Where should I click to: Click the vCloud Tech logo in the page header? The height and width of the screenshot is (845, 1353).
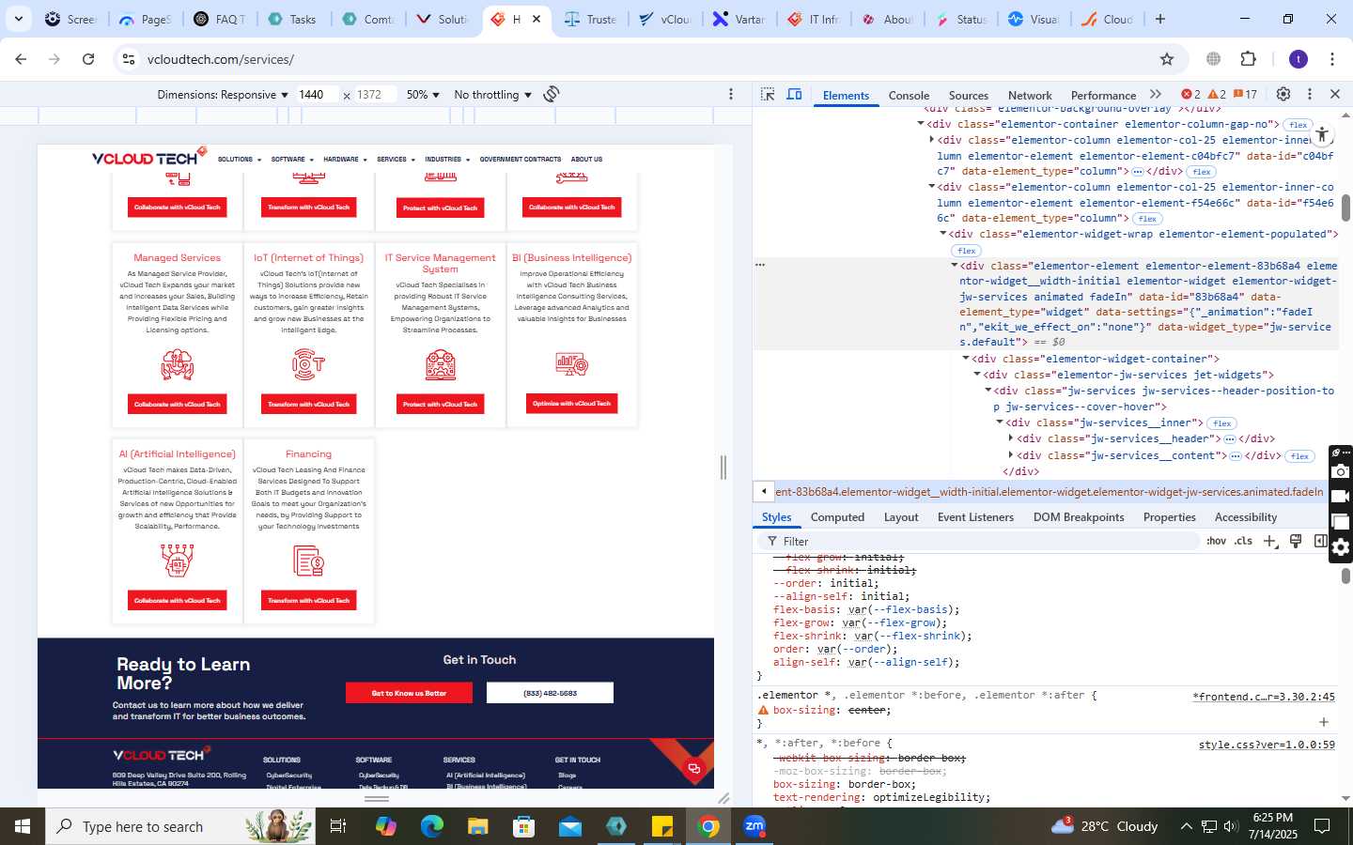[x=148, y=157]
